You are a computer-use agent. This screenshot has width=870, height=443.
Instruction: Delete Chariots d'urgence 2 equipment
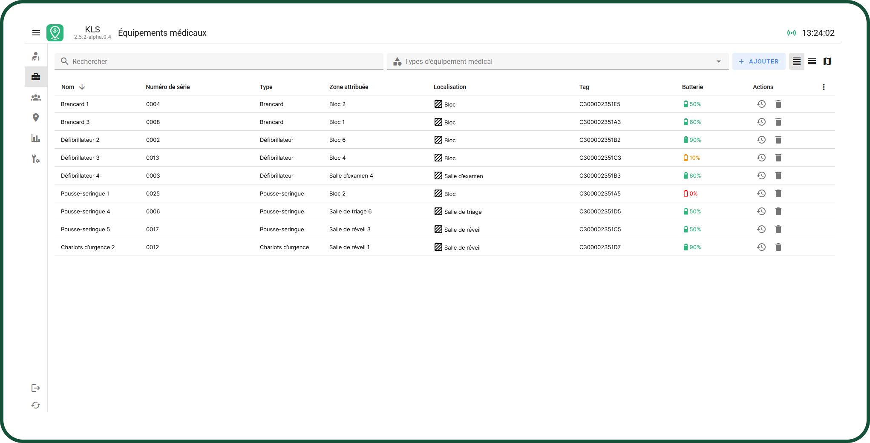click(778, 247)
